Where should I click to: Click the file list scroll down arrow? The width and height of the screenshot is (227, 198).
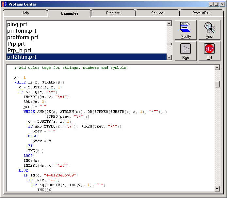169,57
